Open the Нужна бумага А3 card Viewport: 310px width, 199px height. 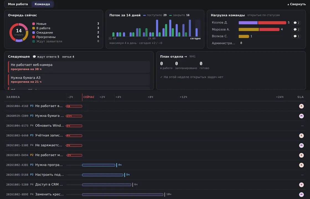click(x=79, y=80)
